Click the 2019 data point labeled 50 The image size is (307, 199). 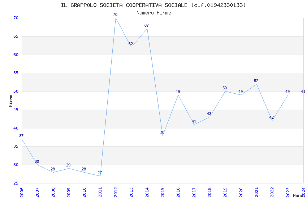(225, 88)
